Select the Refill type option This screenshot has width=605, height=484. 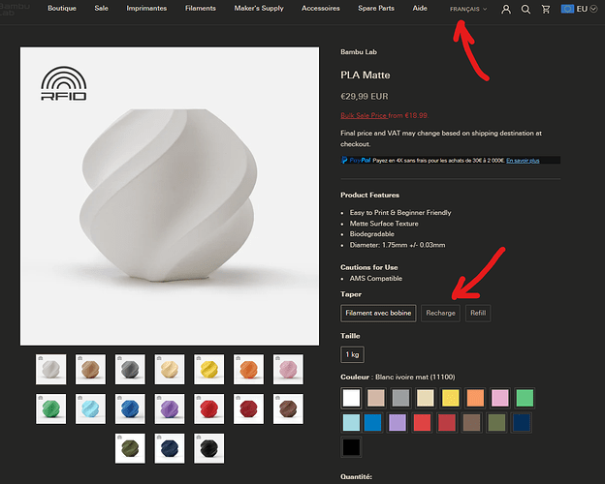click(x=478, y=313)
